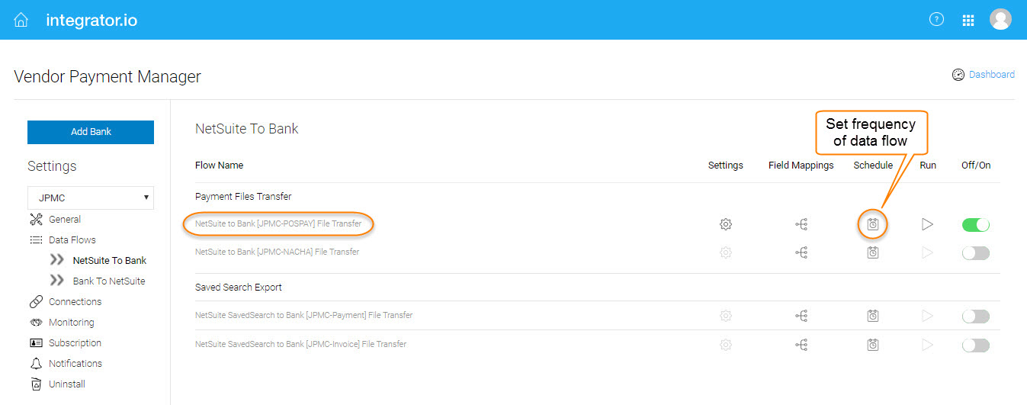Click the Add Bank button
Viewport: 1027px width, 405px height.
point(91,132)
